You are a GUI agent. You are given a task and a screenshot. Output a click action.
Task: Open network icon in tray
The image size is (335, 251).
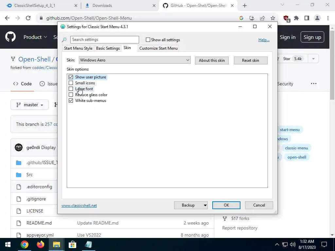click(285, 244)
